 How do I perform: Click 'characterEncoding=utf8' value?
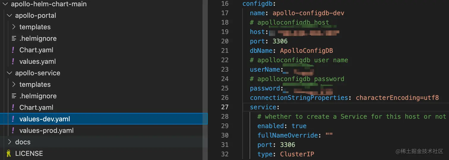click(397, 98)
